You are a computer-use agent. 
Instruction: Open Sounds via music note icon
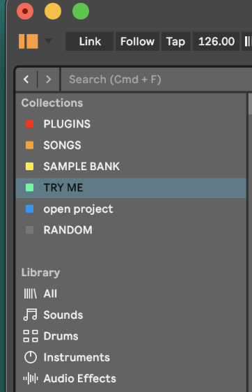(31, 315)
